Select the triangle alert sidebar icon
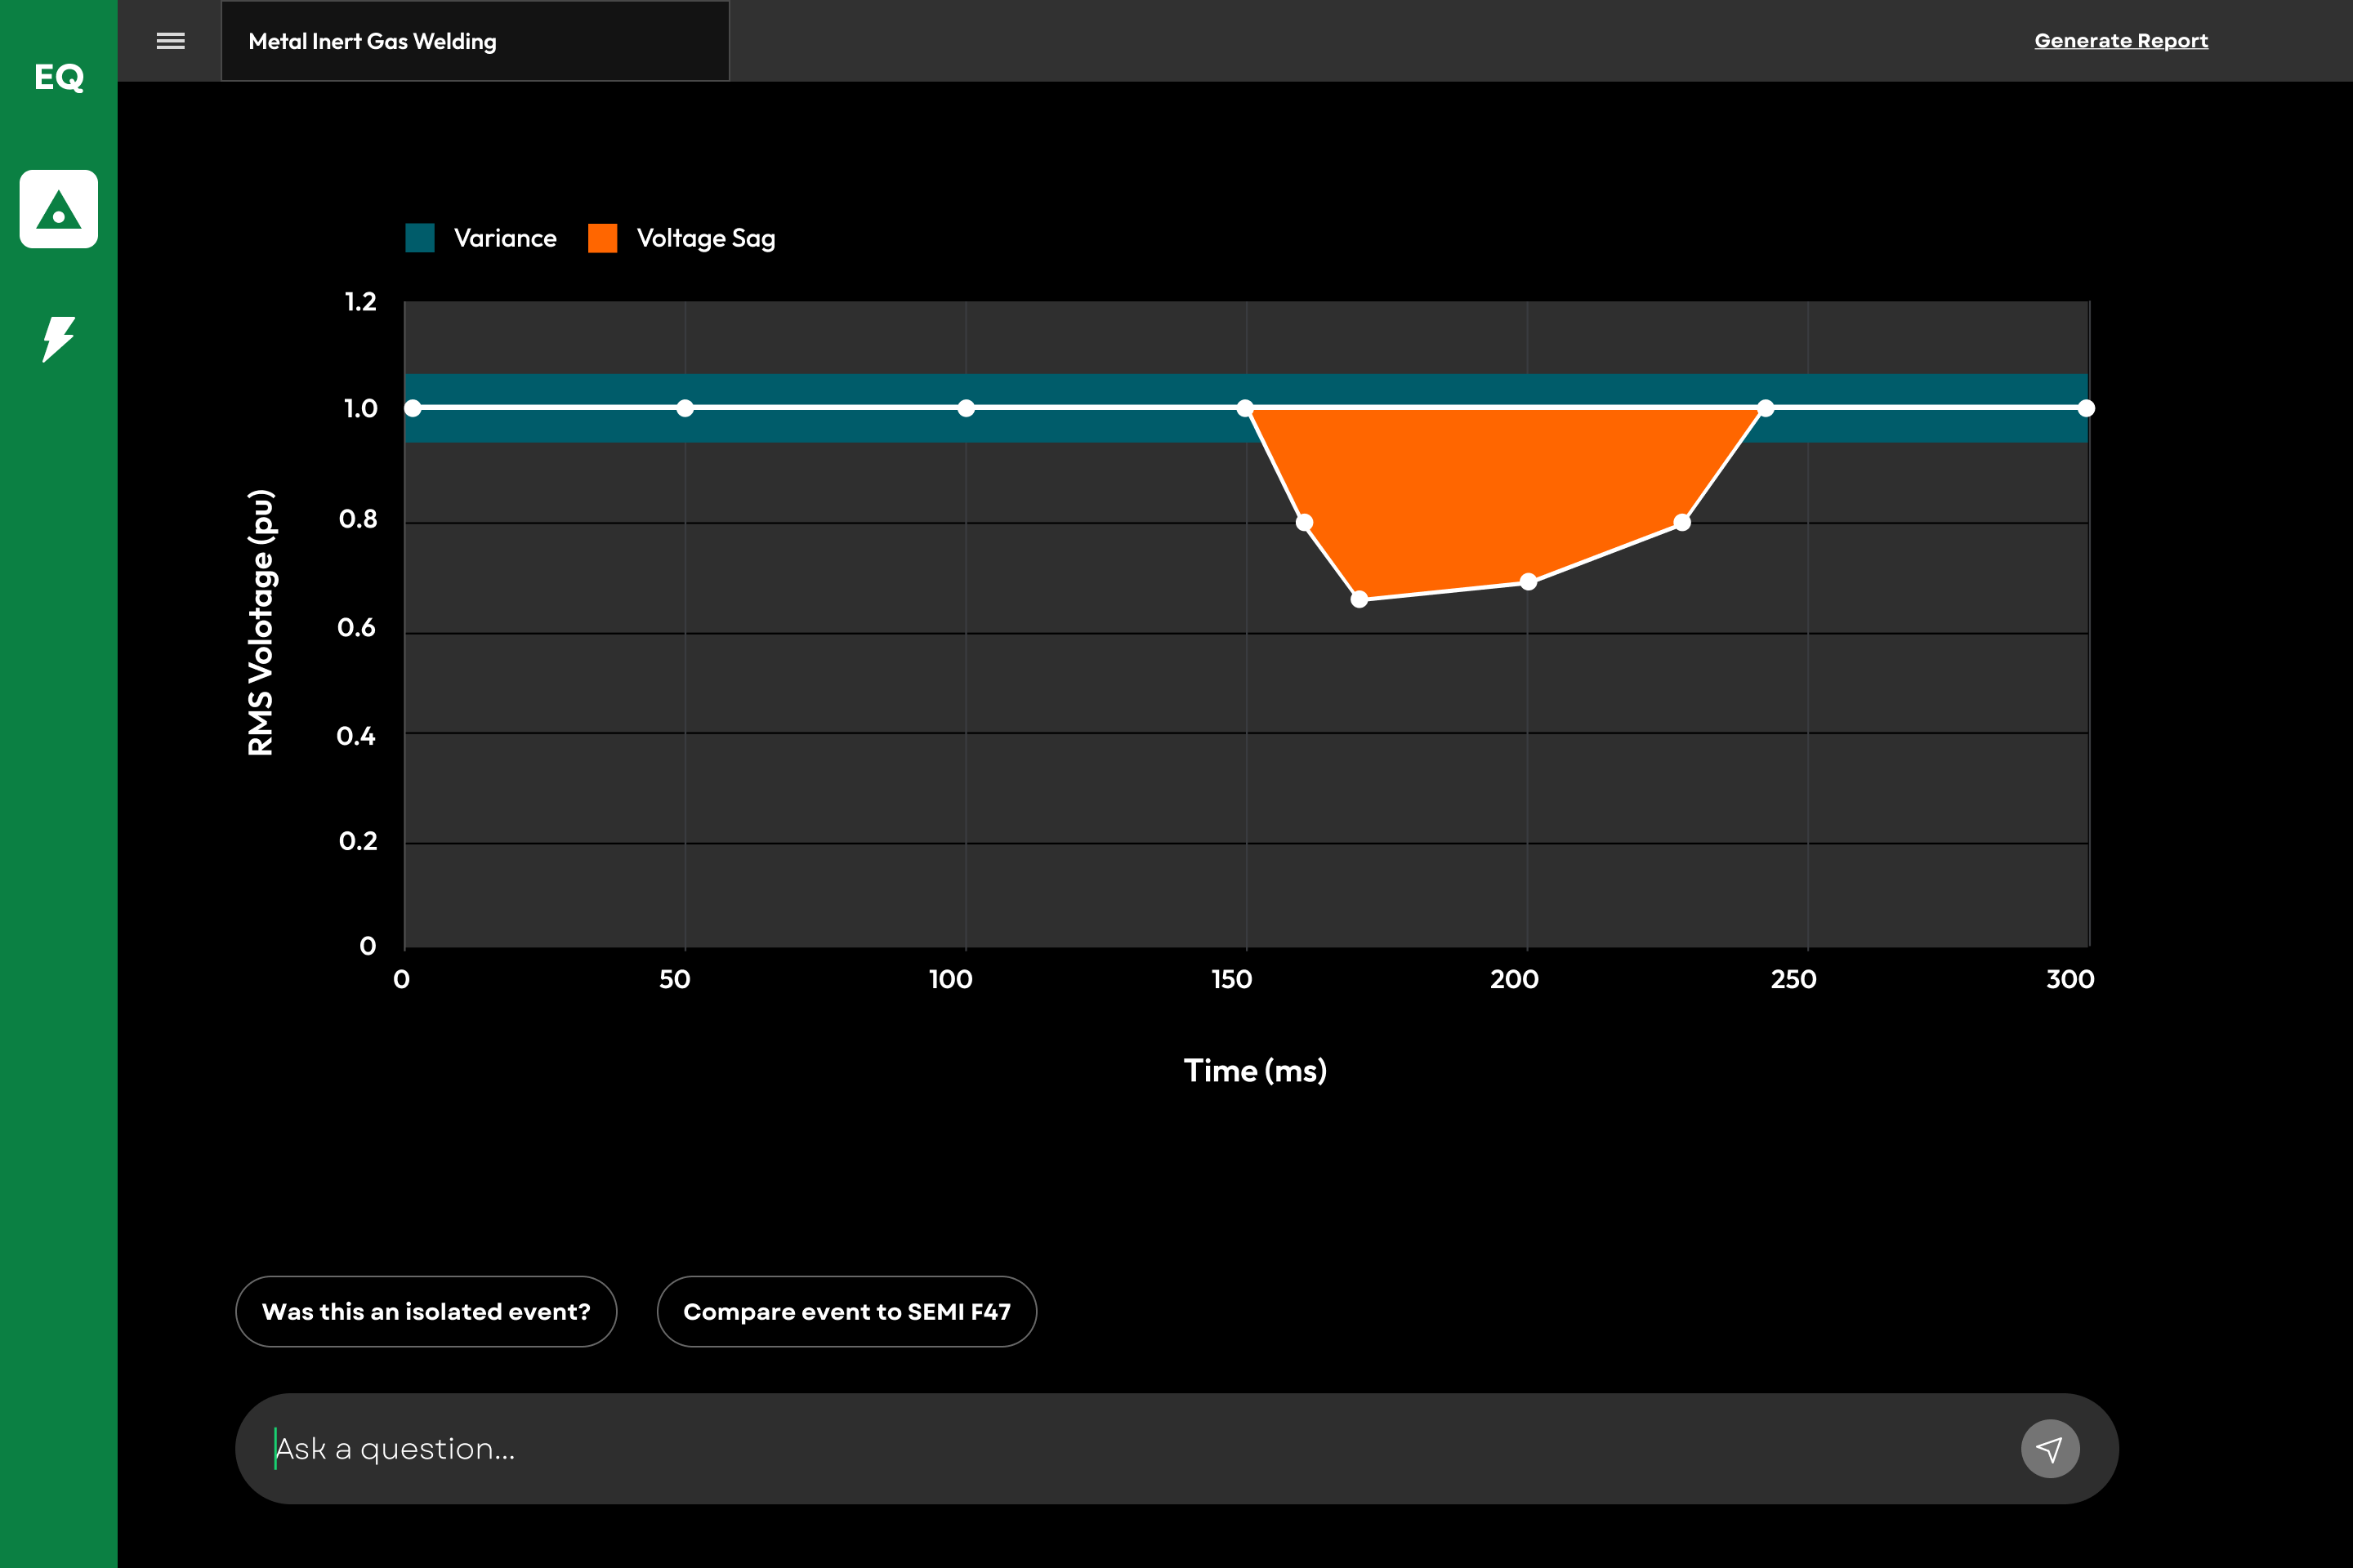The image size is (2353, 1568). click(x=59, y=209)
